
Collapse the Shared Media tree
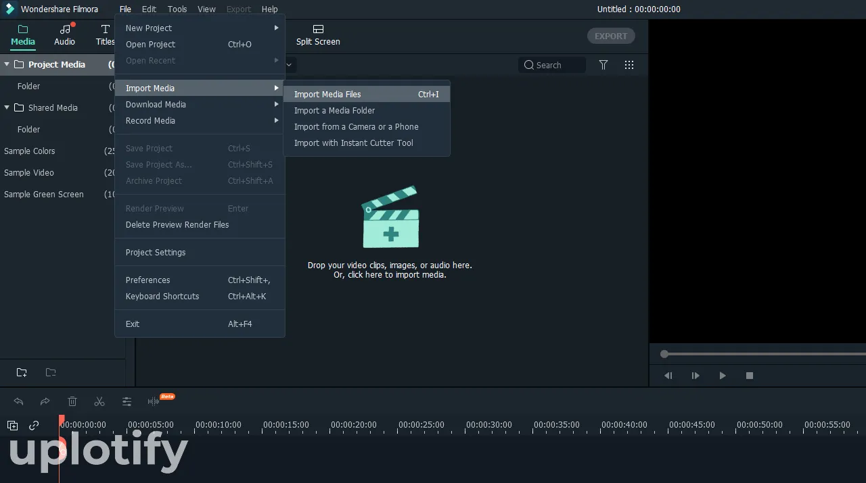pyautogui.click(x=7, y=107)
